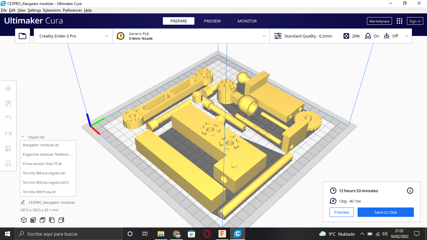Collapse the Object list
Viewport: 427px width, 240px height.
(23, 137)
